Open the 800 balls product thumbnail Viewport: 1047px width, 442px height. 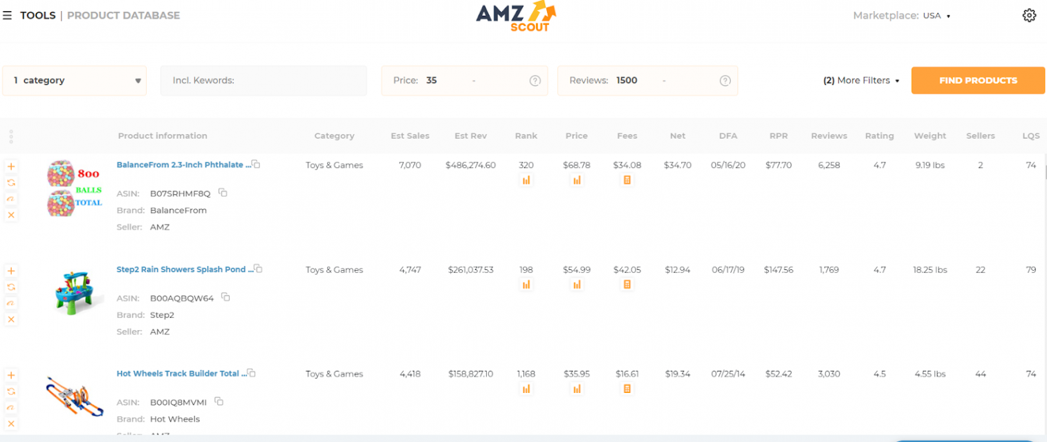74,189
